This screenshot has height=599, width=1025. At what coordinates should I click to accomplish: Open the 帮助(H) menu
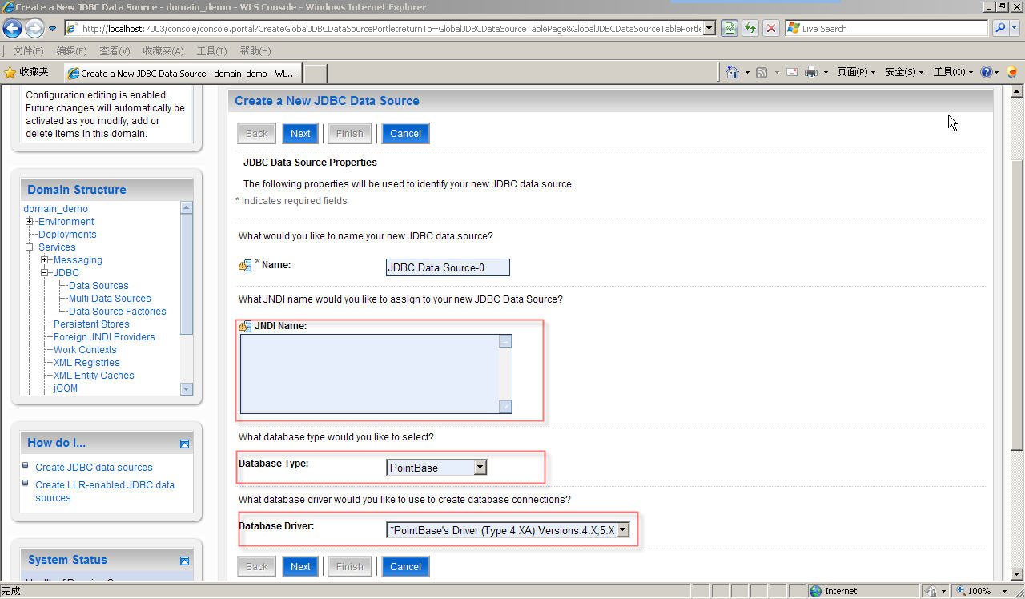(x=255, y=50)
